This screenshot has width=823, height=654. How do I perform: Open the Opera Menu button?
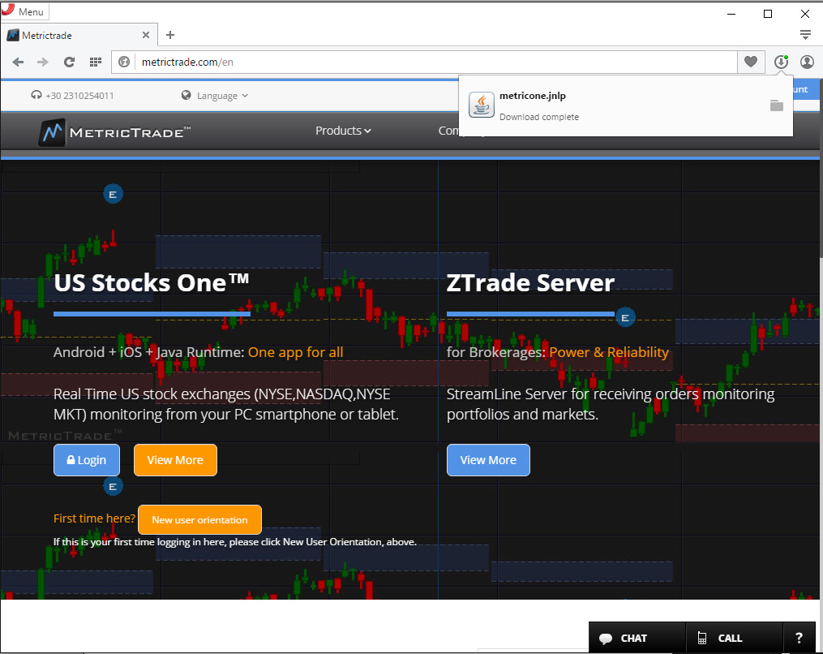[24, 11]
